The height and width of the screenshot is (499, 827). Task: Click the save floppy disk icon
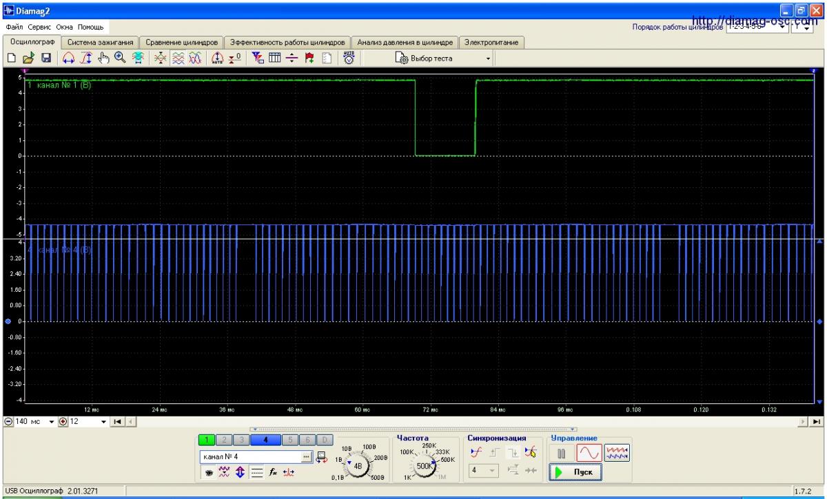tap(46, 59)
